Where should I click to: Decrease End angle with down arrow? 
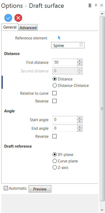point(80,130)
